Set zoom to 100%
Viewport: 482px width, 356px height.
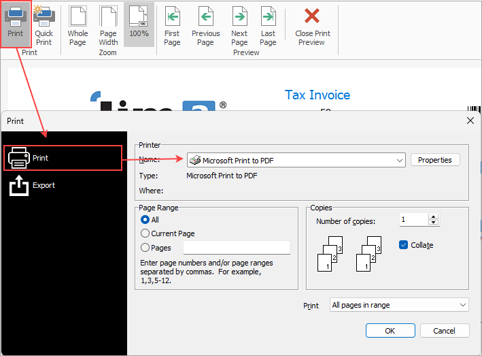click(139, 24)
